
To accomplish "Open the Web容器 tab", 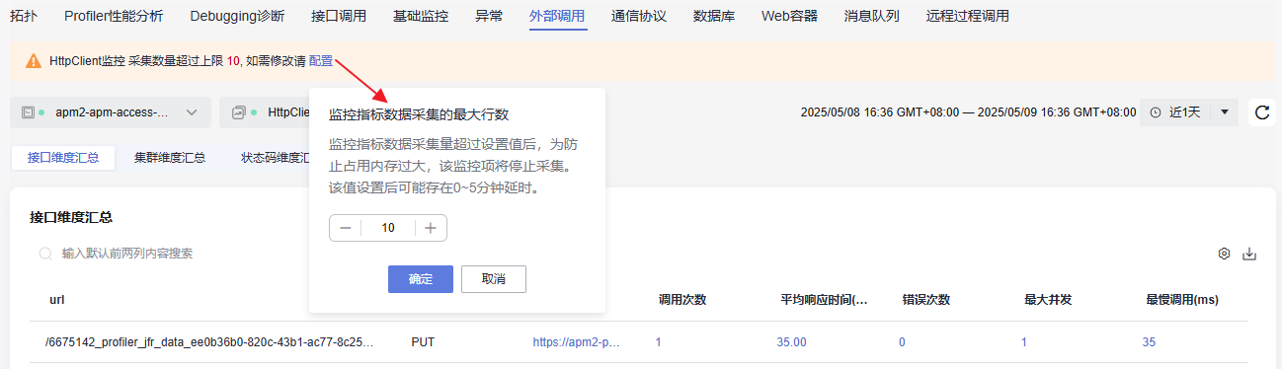I will [788, 16].
